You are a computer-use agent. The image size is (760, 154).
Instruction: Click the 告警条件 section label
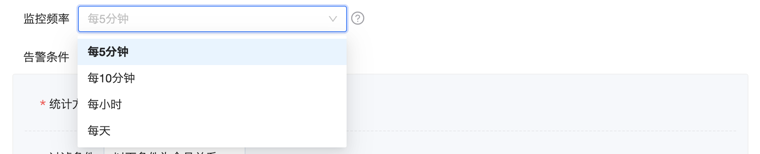pyautogui.click(x=47, y=57)
